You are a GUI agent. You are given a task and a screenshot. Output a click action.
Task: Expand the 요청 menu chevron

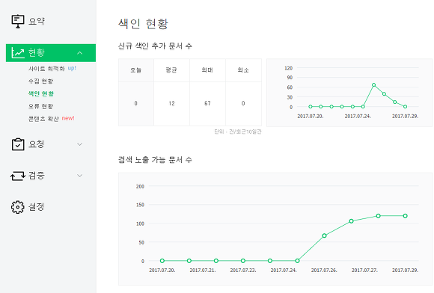coord(80,144)
